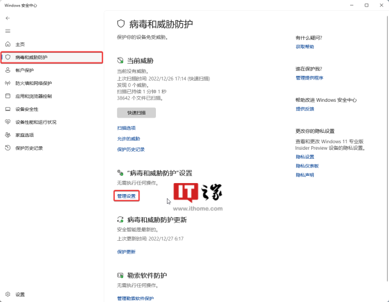Click the 病毒和威胁防护更新 refresh icon
Screen dimensions: 389x302
coord(120,220)
